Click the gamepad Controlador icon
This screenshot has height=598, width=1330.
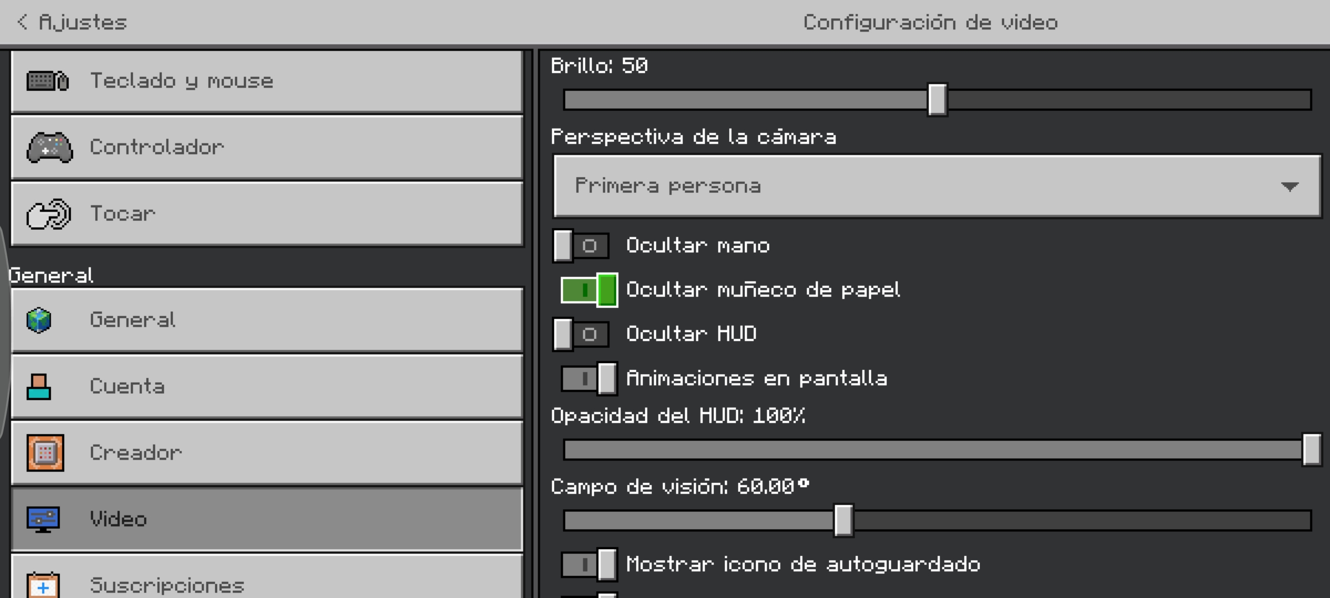point(50,147)
